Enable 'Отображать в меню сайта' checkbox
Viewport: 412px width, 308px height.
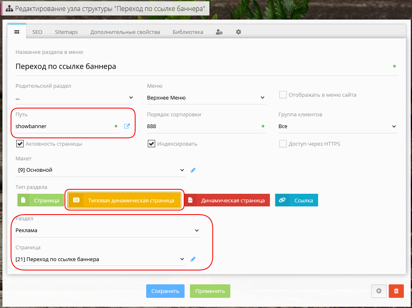pyautogui.click(x=283, y=95)
